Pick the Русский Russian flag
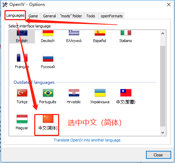Screen dimensions: 175x163 point(48,58)
